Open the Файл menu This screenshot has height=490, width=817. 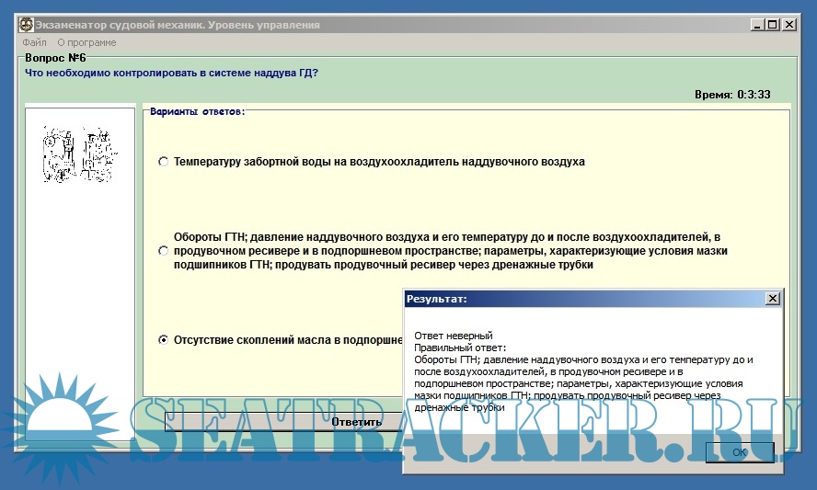pos(35,42)
